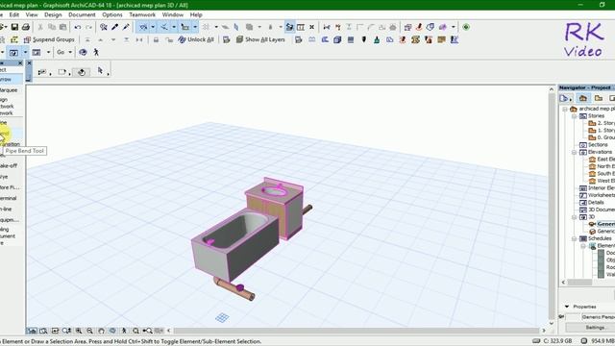Open the Teamwork menu
The height and width of the screenshot is (346, 615).
tap(142, 14)
